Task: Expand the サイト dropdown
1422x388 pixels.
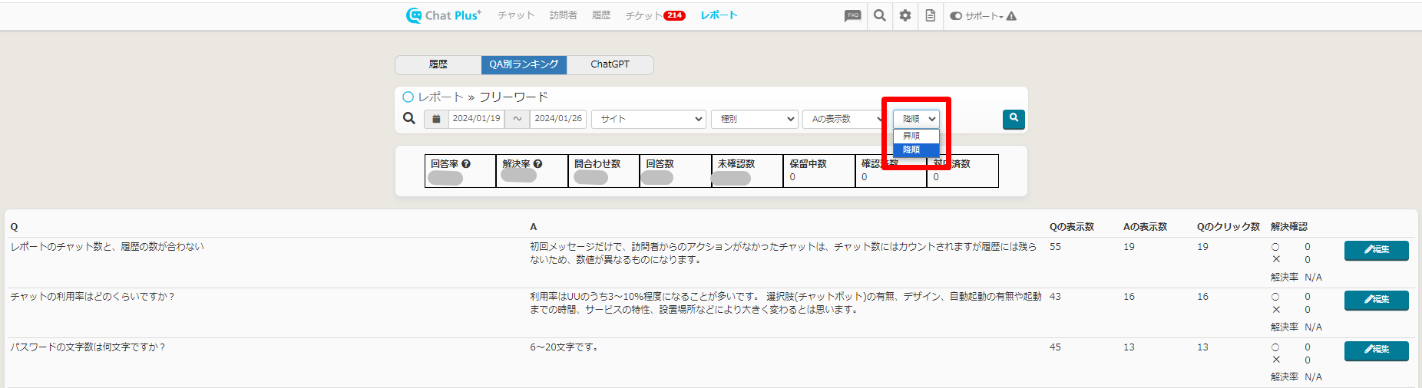Action: pyautogui.click(x=649, y=119)
